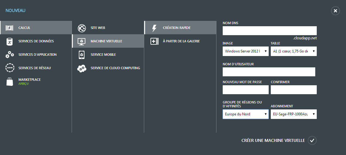Image resolution: width=346 pixels, height=155 pixels.
Task: Open the Services de données icon
Action: (x=9, y=41)
